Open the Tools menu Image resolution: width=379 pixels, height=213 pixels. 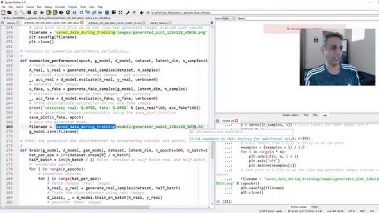coord(83,7)
